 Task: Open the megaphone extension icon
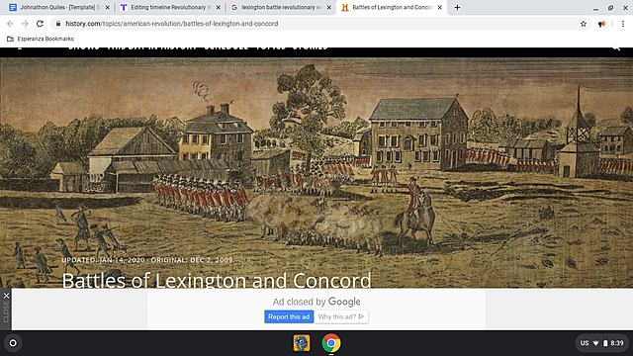(x=601, y=24)
